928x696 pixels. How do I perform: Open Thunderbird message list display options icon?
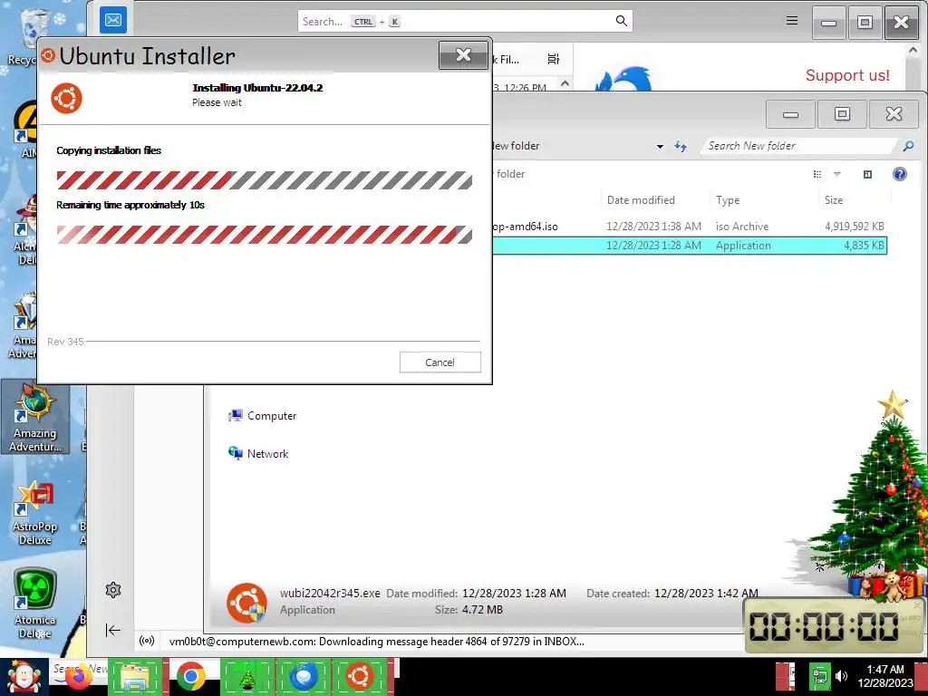point(554,59)
